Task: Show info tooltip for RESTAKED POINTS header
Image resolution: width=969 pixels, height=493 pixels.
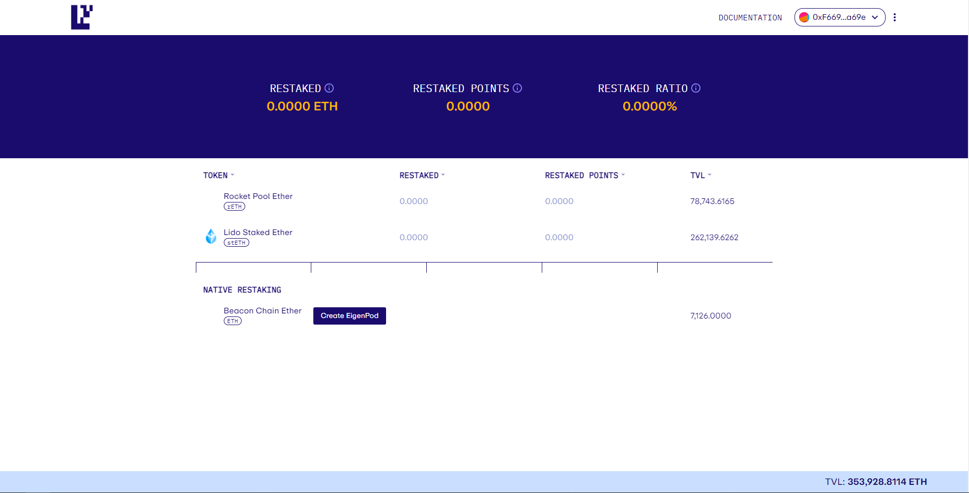Action: coord(517,88)
